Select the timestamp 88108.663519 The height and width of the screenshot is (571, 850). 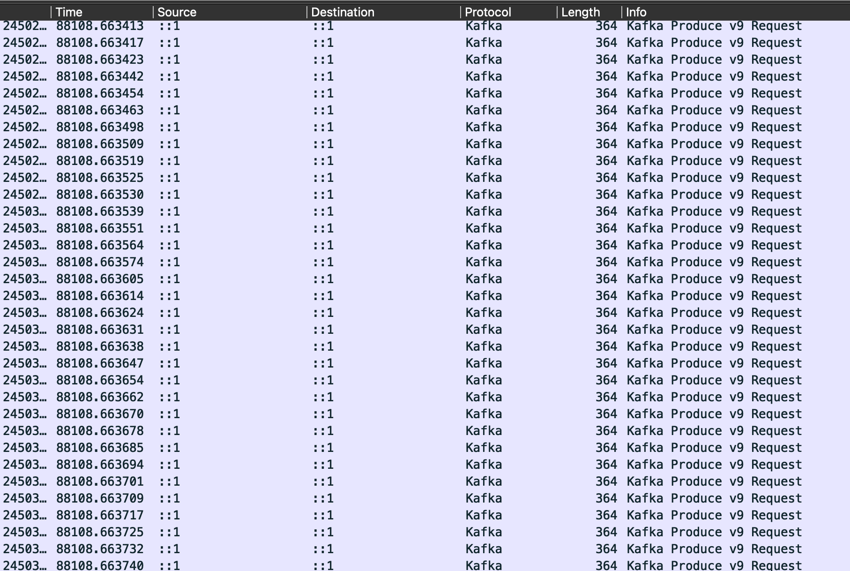coord(100,161)
